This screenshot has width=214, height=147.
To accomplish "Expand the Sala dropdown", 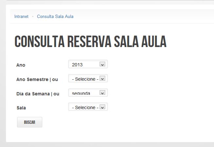I will pyautogui.click(x=88, y=107).
